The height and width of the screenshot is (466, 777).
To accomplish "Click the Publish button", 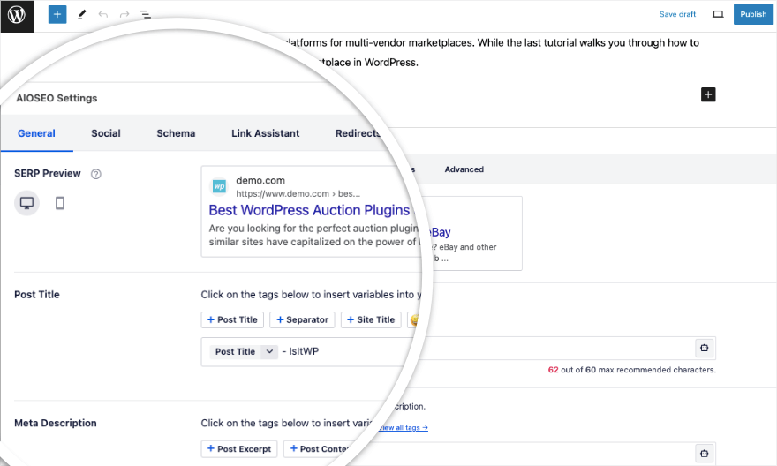I will point(753,14).
